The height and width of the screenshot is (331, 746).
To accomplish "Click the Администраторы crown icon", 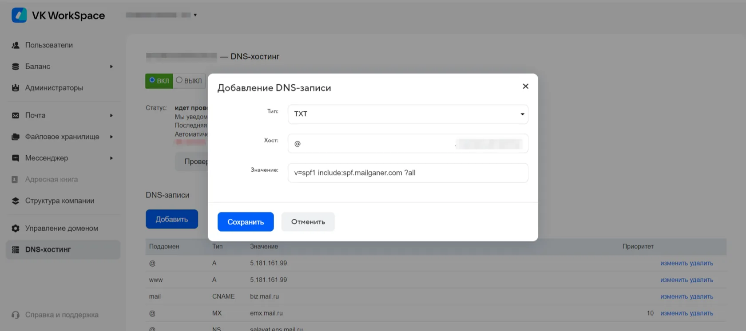I will pyautogui.click(x=16, y=88).
